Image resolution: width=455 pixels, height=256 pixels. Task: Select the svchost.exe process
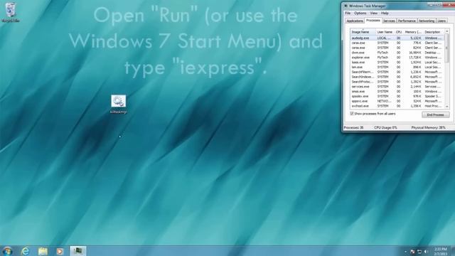point(397,106)
